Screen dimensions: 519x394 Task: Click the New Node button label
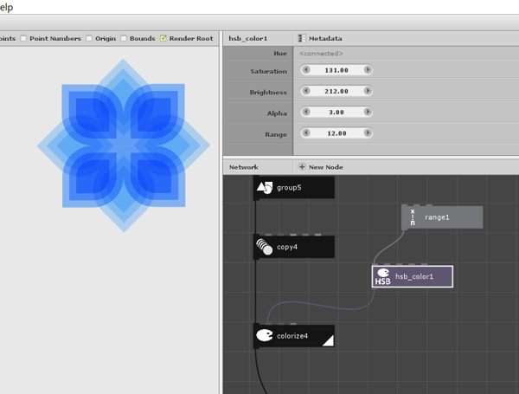[x=326, y=167]
